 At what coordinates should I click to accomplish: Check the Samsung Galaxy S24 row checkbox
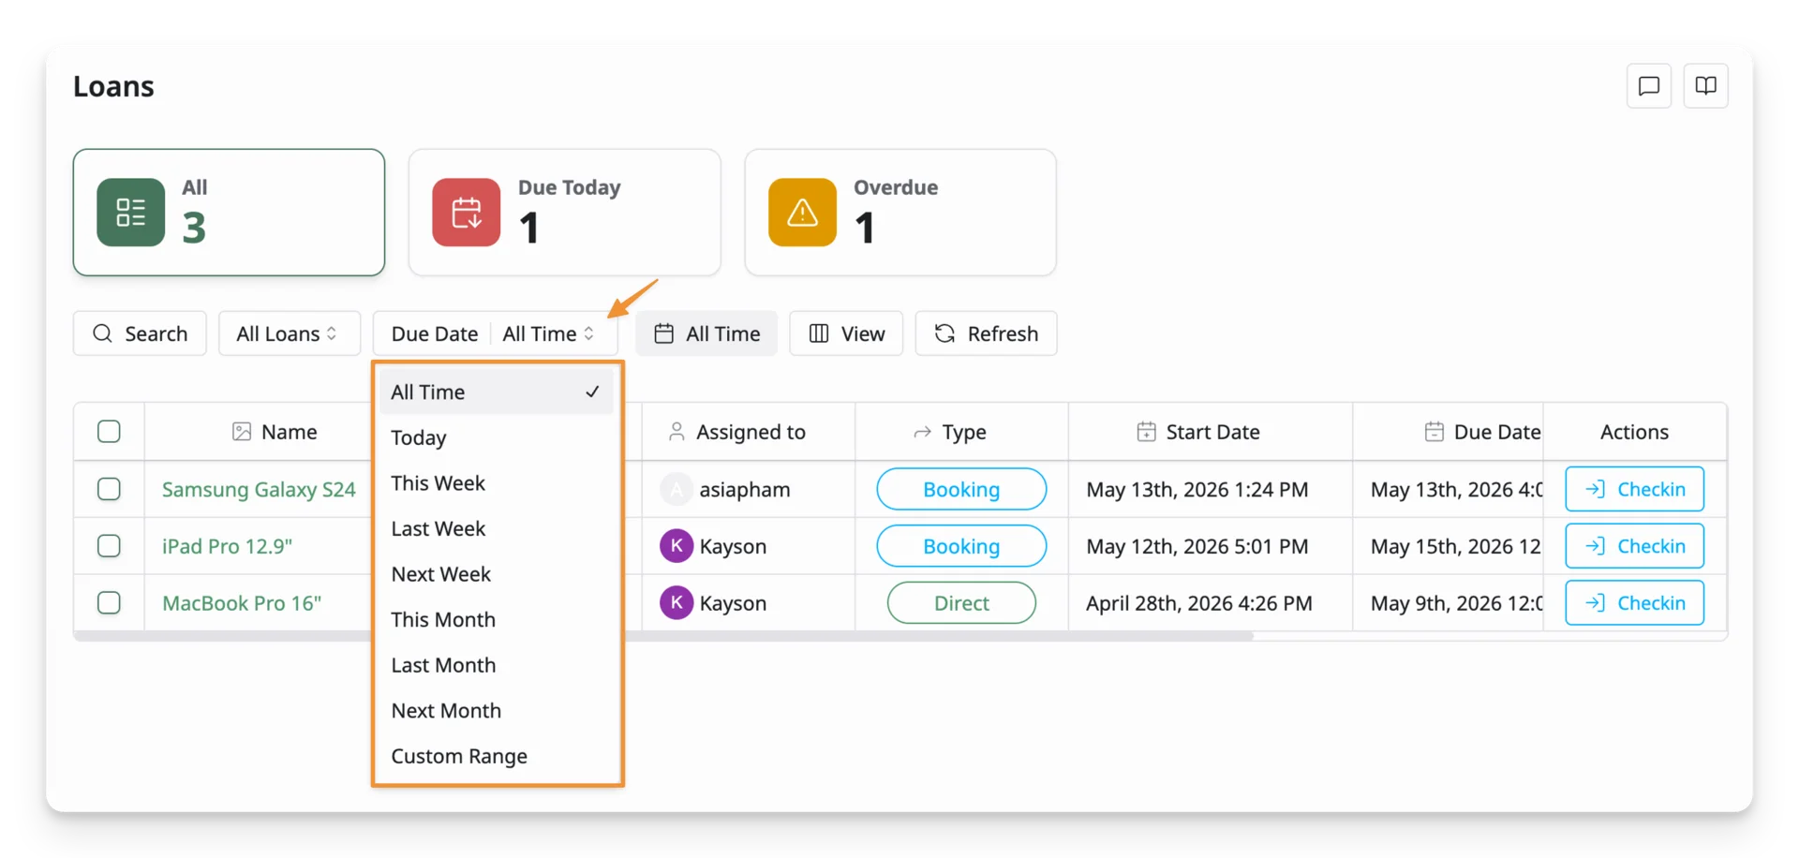click(x=109, y=489)
